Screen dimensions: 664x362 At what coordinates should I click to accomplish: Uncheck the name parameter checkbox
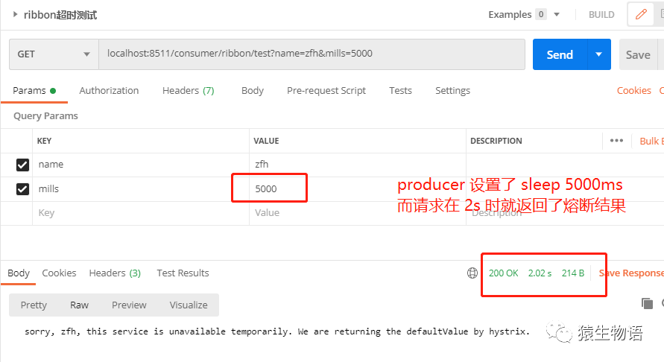click(22, 165)
